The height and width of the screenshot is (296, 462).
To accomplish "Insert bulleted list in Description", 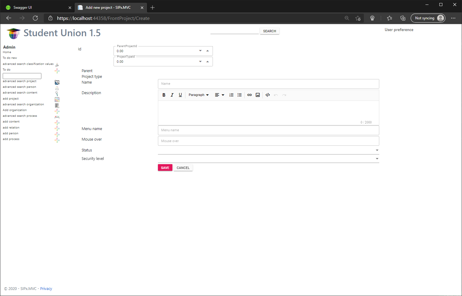I will (x=239, y=95).
